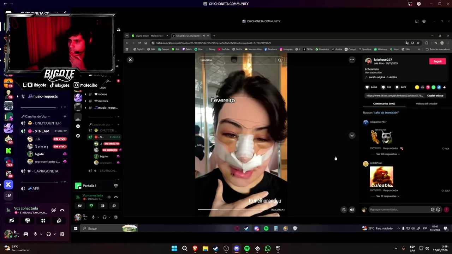452x254 pixels.
Task: Open Discord soundboard button
Action: coord(59,220)
